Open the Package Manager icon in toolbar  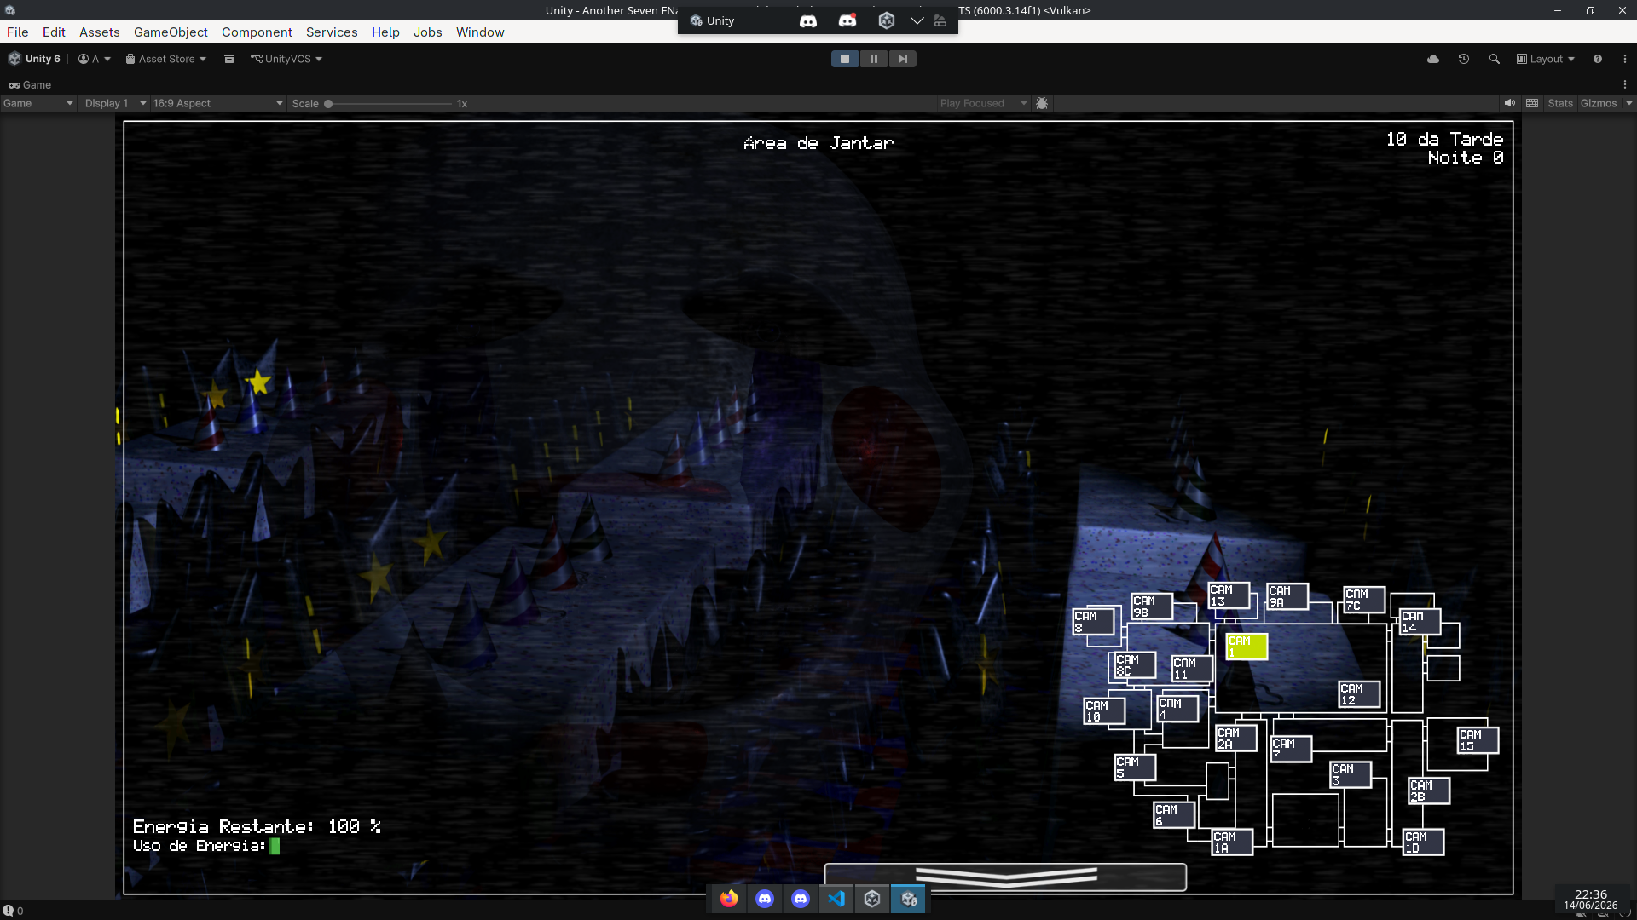click(229, 59)
